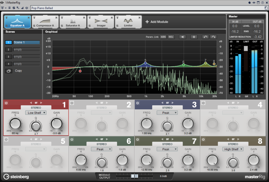Solo the Limiter module

tap(117, 26)
